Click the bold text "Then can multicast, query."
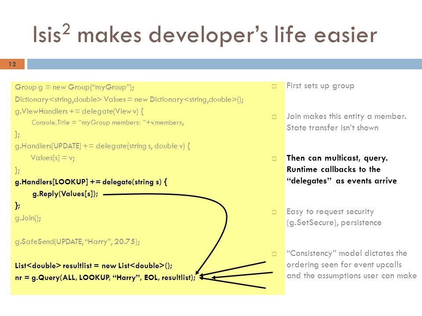 point(337,158)
